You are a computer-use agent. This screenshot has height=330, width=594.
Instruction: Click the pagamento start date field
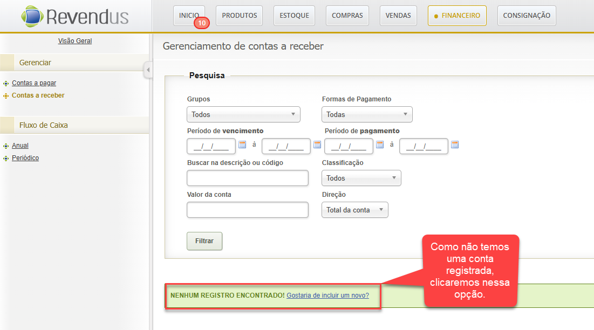[349, 146]
